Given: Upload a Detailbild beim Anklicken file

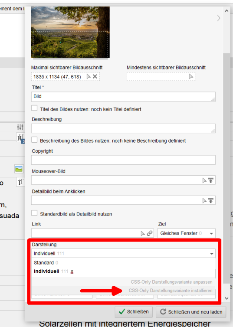Looking at the screenshot, I should 211,201.
